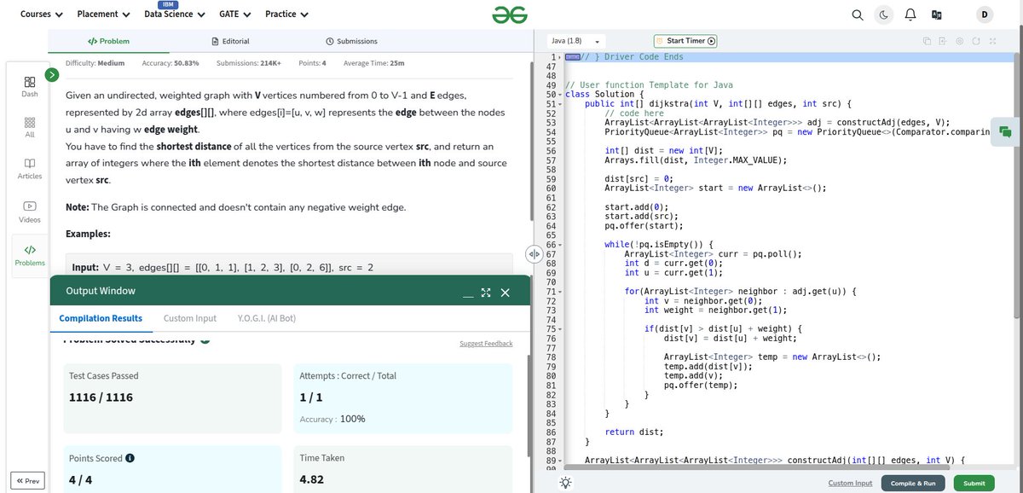
Task: Click the 'Test Cases Passed' 1116 / 1116 value
Action: [101, 397]
